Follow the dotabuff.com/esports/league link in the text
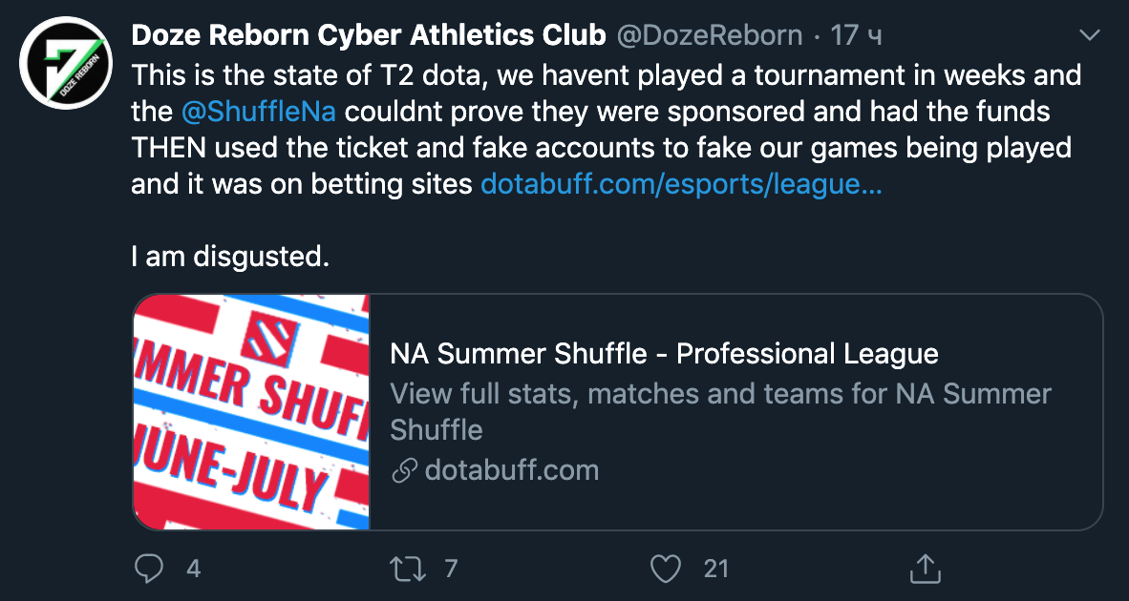This screenshot has height=601, width=1129. coord(680,184)
